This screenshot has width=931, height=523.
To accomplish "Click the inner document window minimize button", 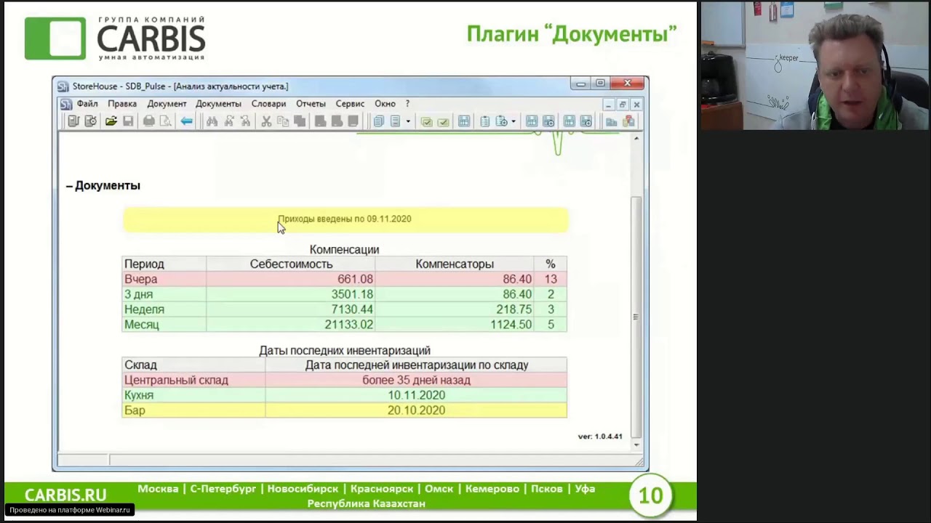I will 609,105.
